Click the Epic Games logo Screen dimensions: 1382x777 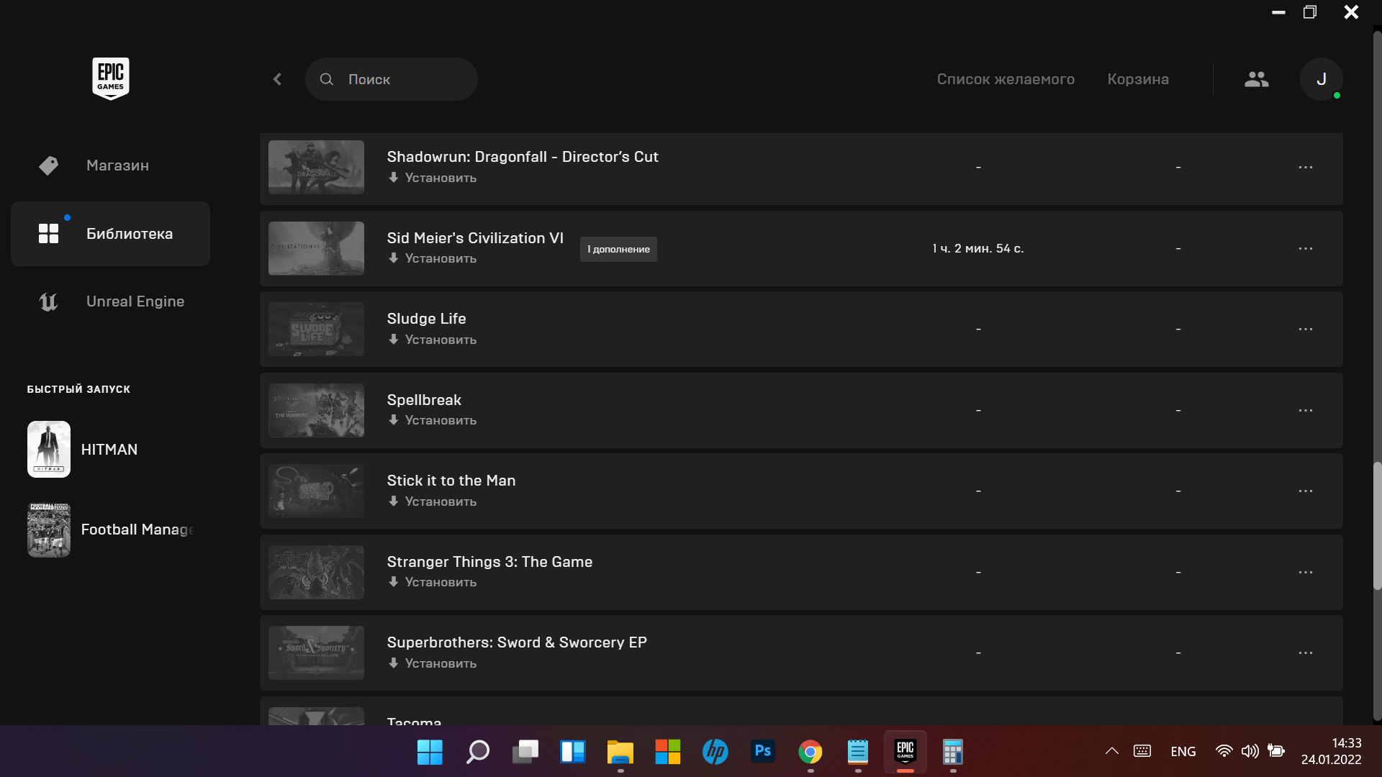click(110, 78)
